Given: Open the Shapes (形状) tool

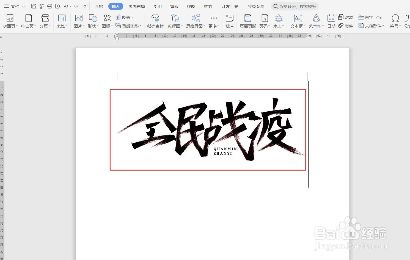Looking at the screenshot, I should coord(93,21).
